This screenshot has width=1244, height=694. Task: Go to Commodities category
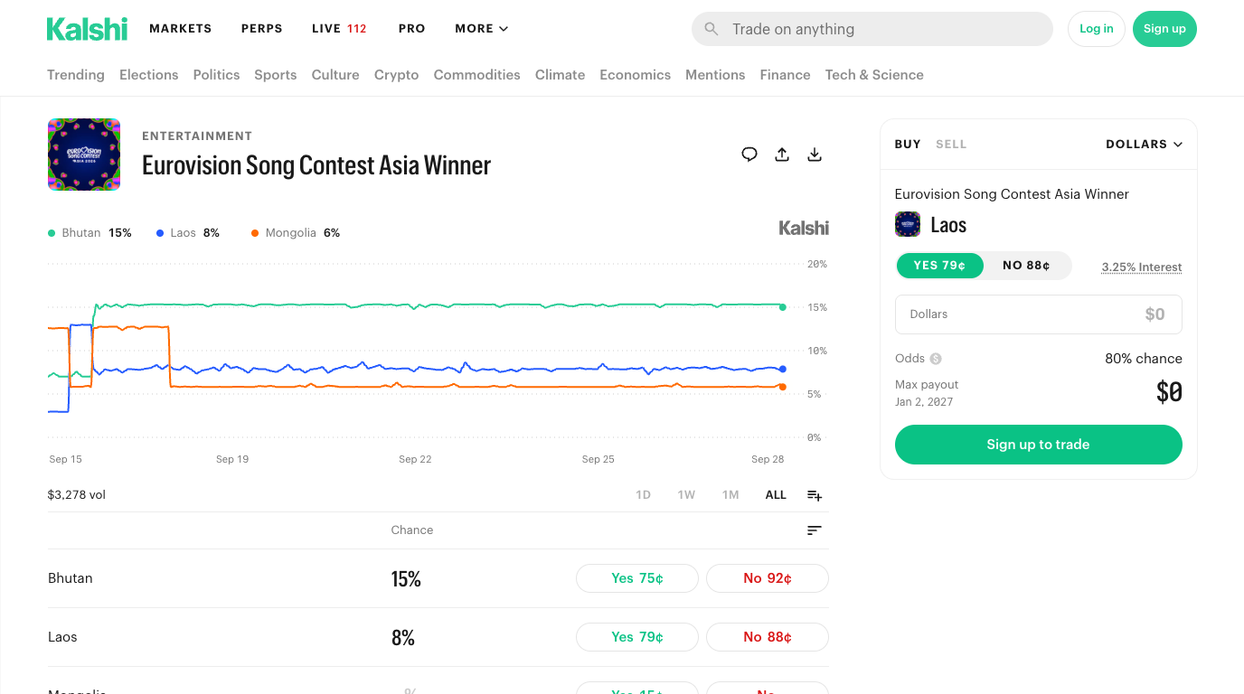(x=477, y=75)
